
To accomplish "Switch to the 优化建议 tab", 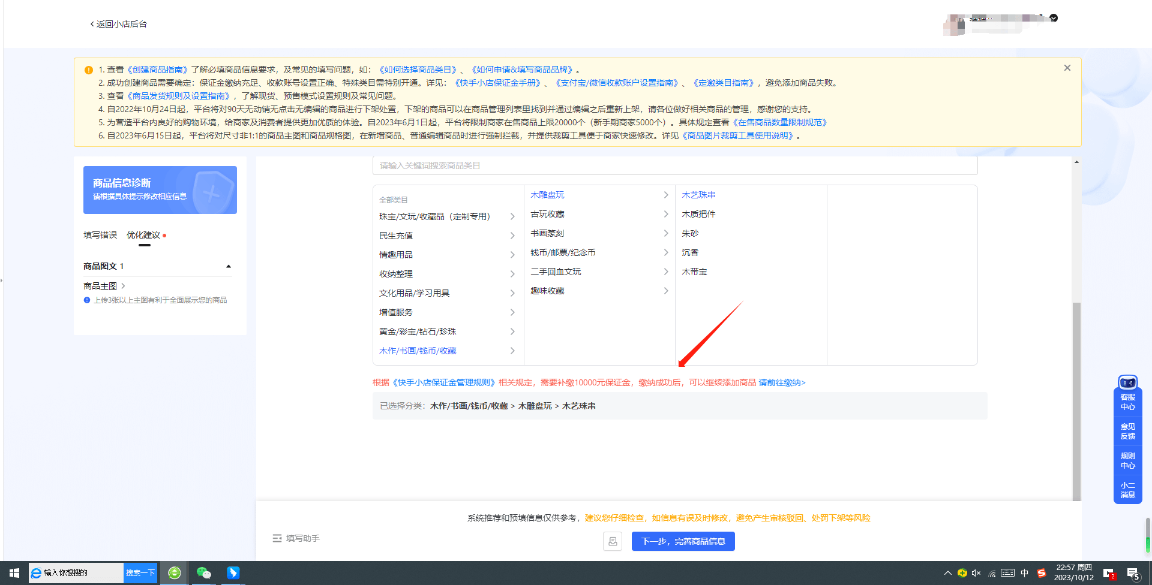I will 144,234.
